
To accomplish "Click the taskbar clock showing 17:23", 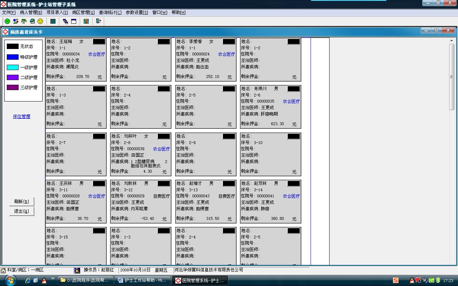I will [x=448, y=281].
